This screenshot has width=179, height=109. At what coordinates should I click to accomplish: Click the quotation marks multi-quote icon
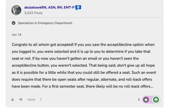(x=21, y=100)
